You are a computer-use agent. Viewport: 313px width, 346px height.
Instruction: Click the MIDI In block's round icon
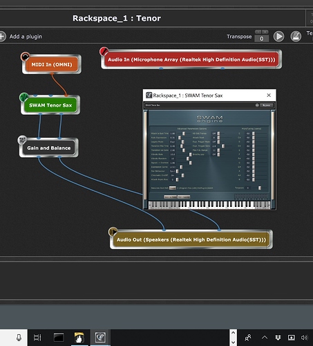point(25,56)
